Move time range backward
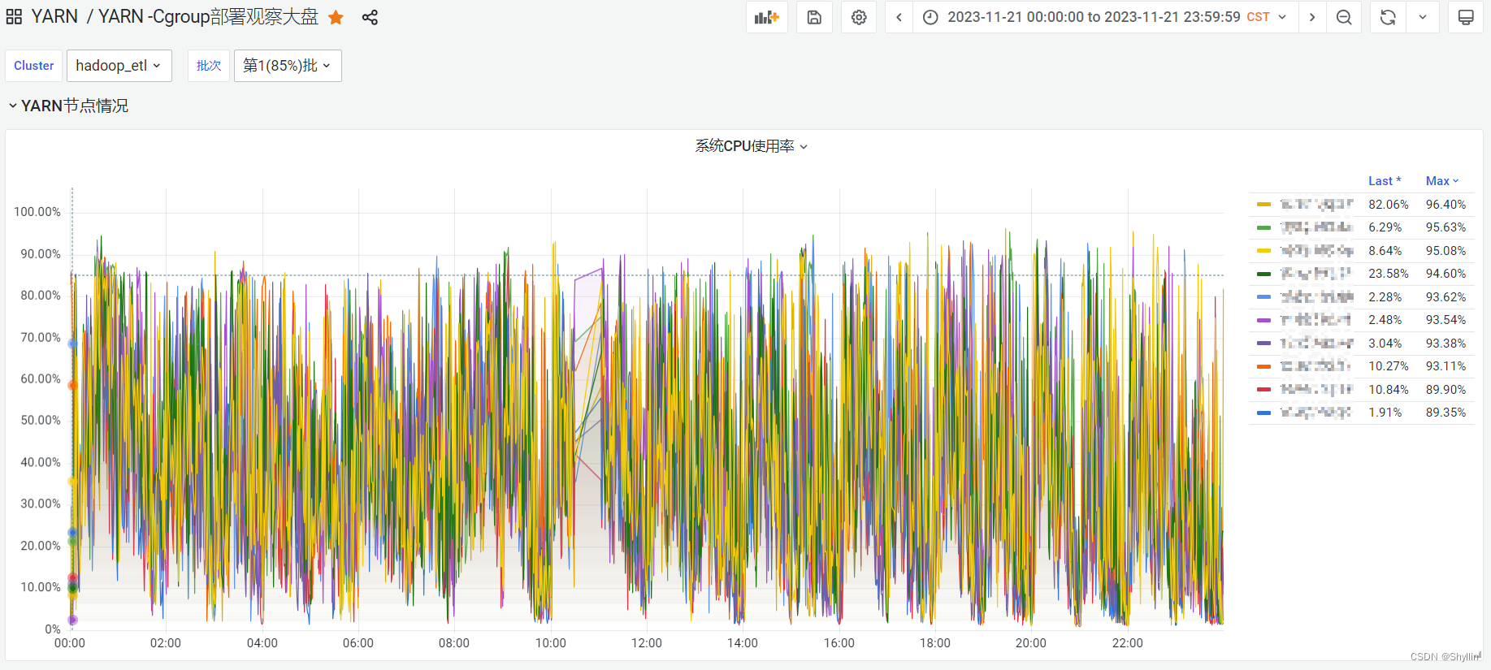The image size is (1491, 670). [x=899, y=17]
